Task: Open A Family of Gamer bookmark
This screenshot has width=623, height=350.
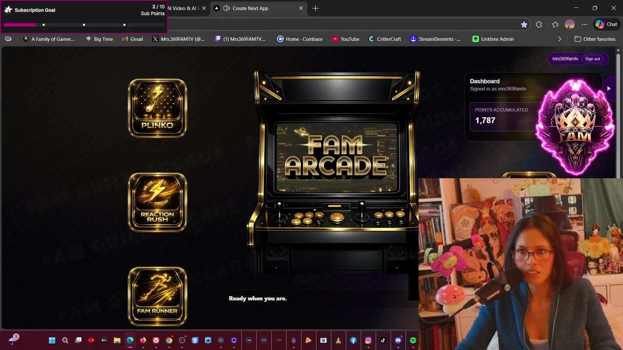Action: (x=49, y=39)
